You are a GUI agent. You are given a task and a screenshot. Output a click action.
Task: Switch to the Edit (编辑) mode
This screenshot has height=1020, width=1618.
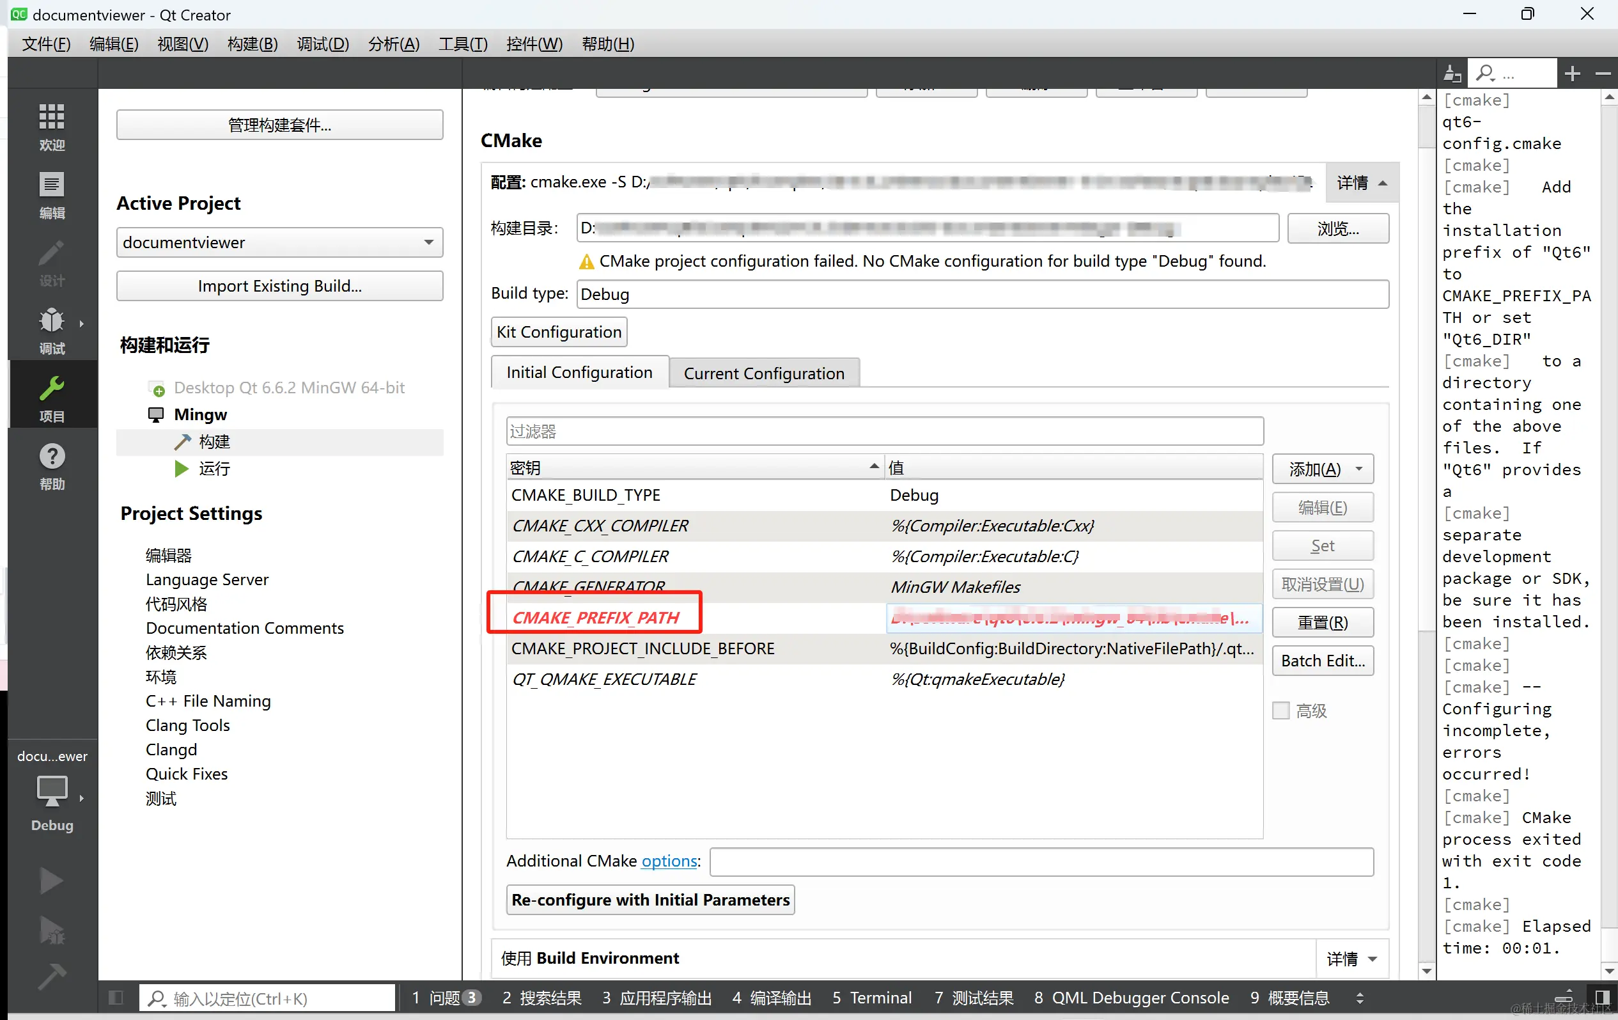click(52, 195)
